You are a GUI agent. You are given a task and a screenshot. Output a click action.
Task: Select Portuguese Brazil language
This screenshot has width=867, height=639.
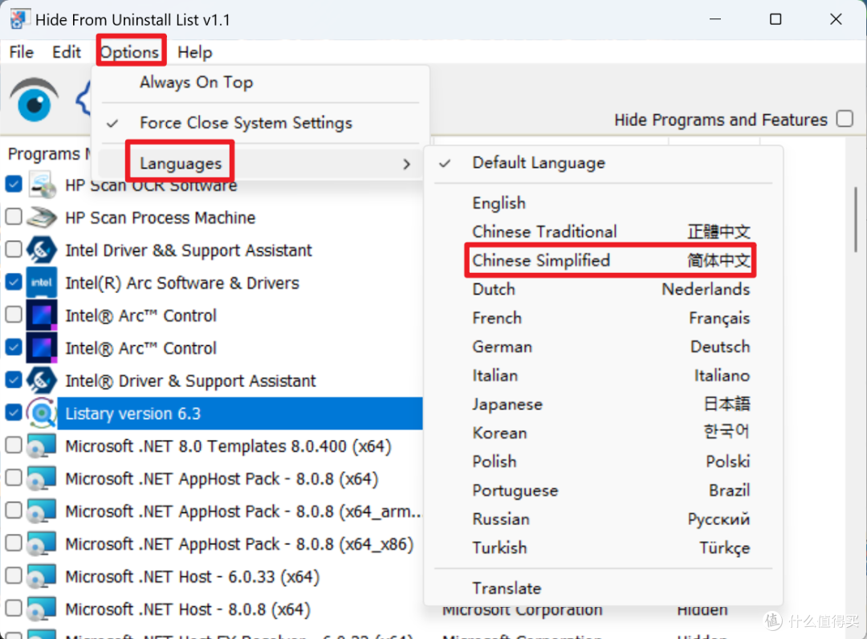coord(604,490)
